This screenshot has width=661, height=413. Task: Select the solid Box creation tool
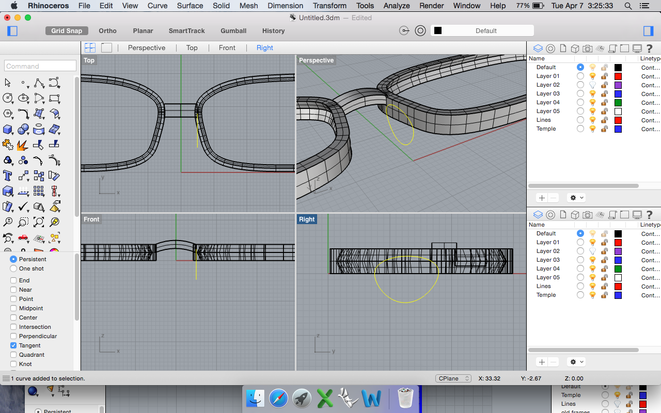click(8, 129)
